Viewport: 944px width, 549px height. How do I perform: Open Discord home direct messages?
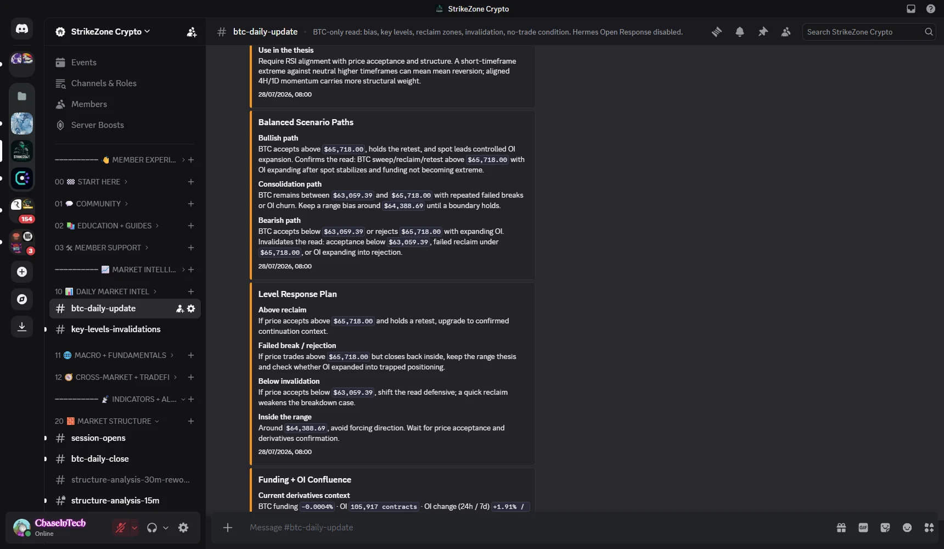22,29
